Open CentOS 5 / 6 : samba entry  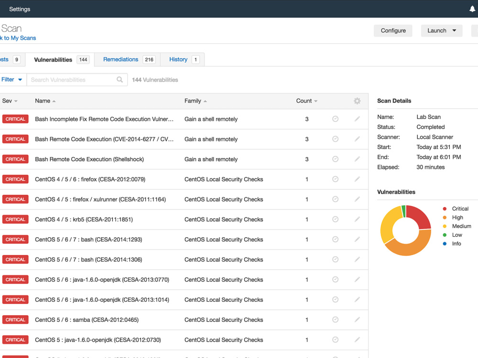click(x=87, y=320)
